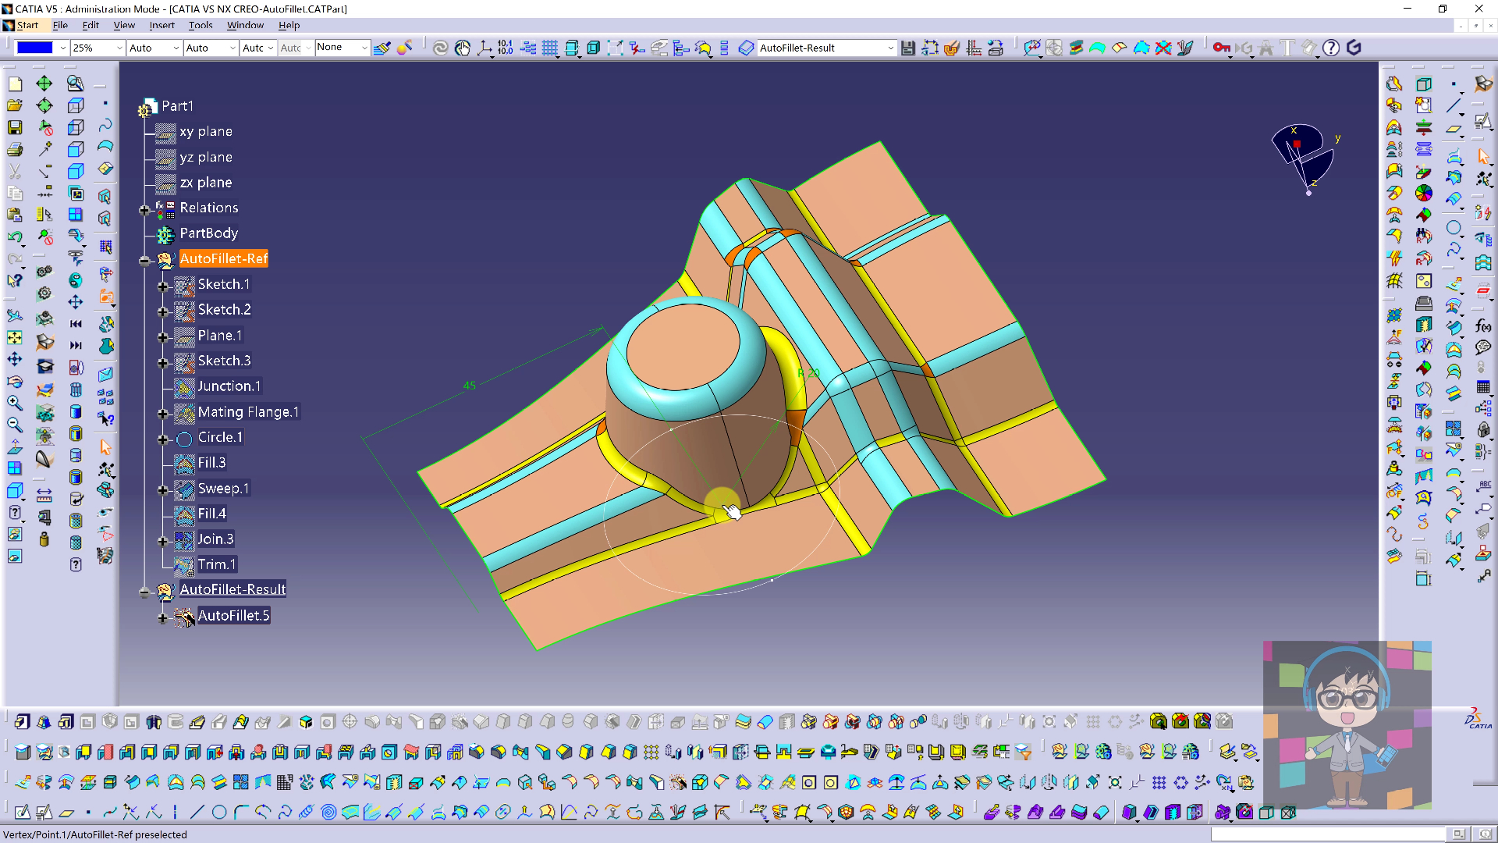Viewport: 1498px width, 843px height.
Task: Click the Cut scissors icon
Action: pyautogui.click(x=15, y=171)
